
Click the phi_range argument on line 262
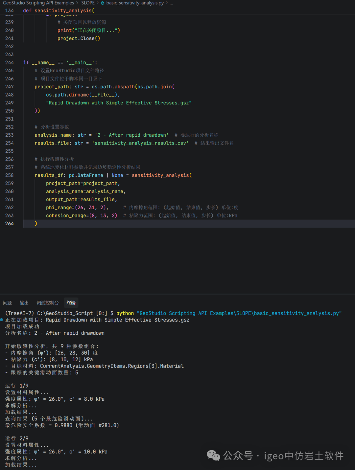(x=60, y=208)
